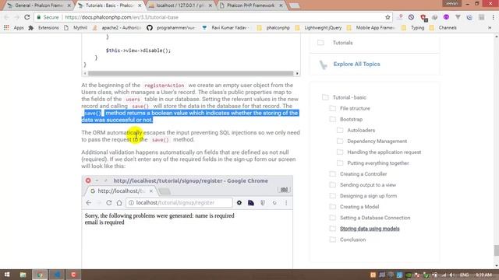Go to Setting a Database Connection
The width and height of the screenshot is (499, 280).
(x=375, y=218)
